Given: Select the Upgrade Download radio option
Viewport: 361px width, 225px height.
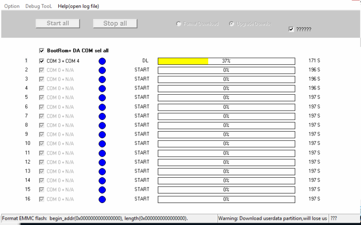Looking at the screenshot, I should click(x=231, y=24).
